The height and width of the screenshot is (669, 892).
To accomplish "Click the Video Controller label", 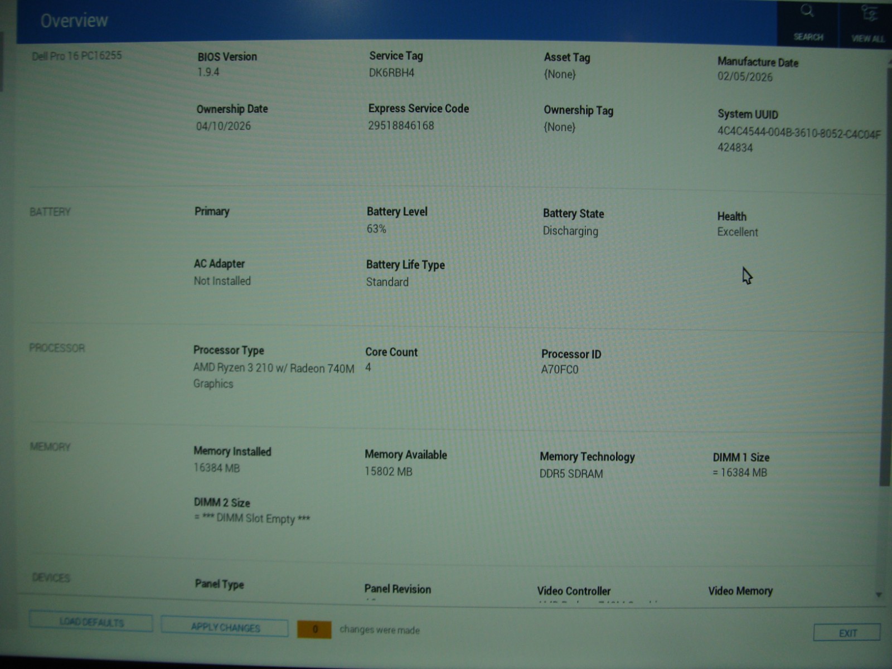I will [574, 591].
